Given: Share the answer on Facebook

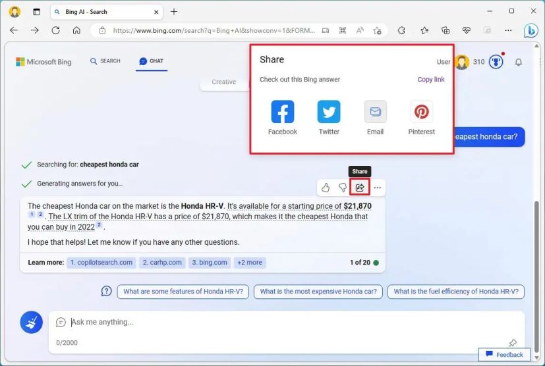Looking at the screenshot, I should 282,112.
